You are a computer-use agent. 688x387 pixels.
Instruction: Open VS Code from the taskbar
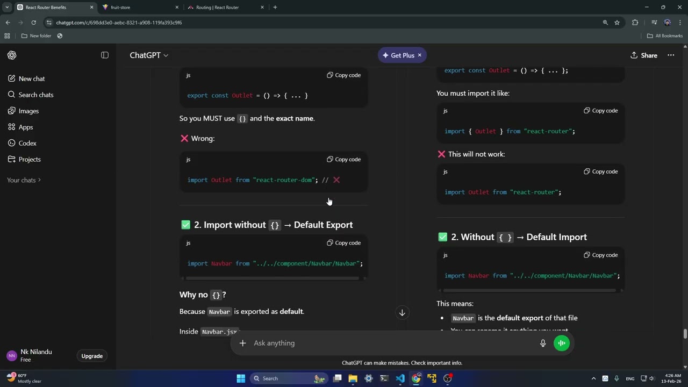[400, 378]
